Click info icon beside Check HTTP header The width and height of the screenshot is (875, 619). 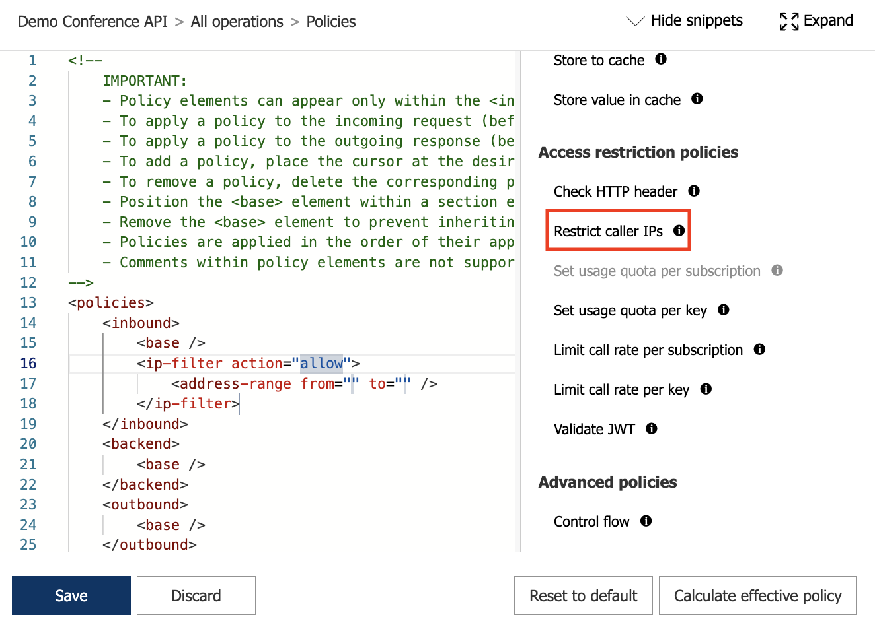tap(693, 191)
